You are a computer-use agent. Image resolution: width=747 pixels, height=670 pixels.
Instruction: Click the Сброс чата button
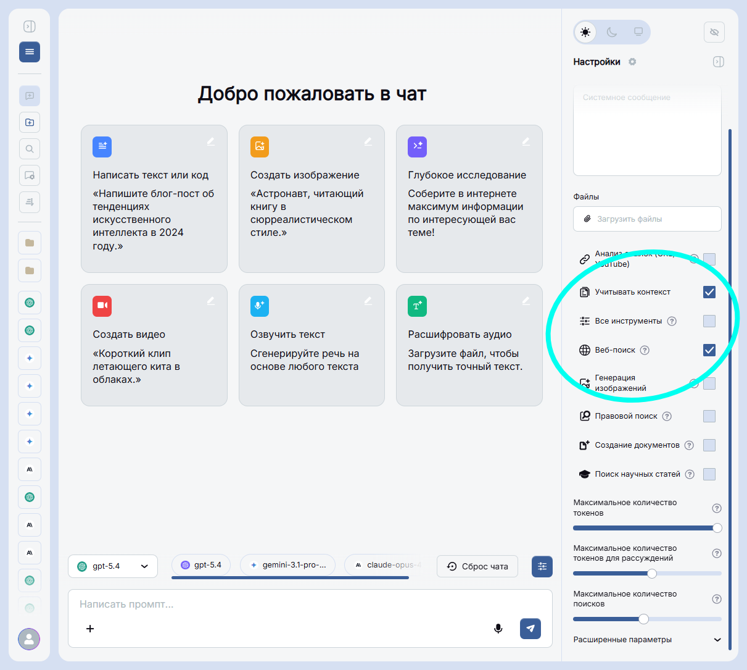click(477, 566)
